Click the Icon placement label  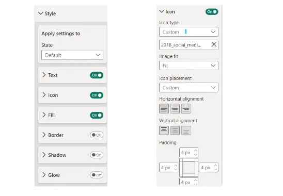(175, 78)
